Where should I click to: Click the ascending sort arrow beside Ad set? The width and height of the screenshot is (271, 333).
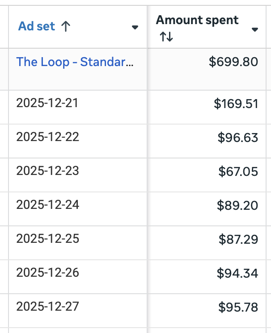tap(65, 27)
